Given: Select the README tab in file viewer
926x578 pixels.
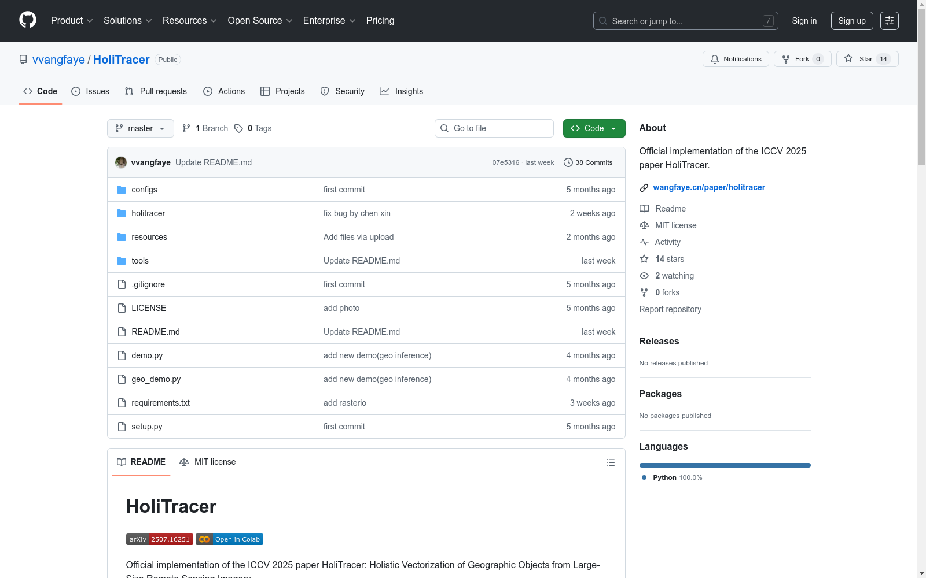Looking at the screenshot, I should (141, 462).
